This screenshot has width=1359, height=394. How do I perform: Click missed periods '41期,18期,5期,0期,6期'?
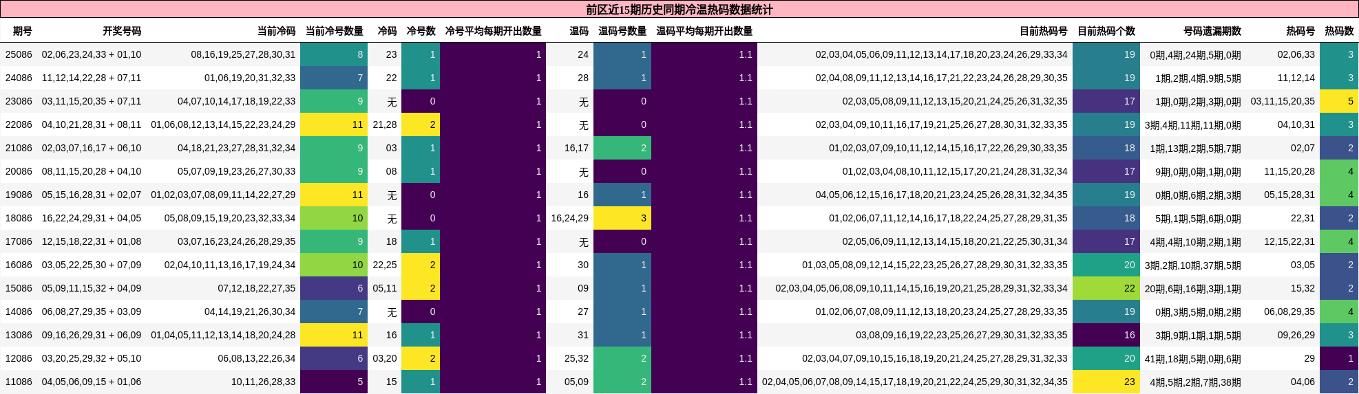[x=1193, y=358]
